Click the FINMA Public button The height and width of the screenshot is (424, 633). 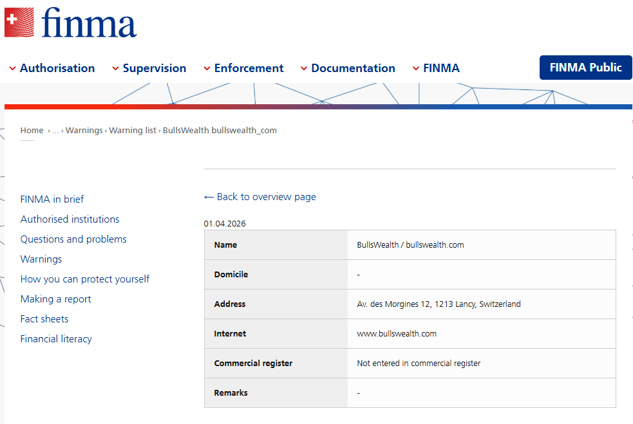[586, 68]
